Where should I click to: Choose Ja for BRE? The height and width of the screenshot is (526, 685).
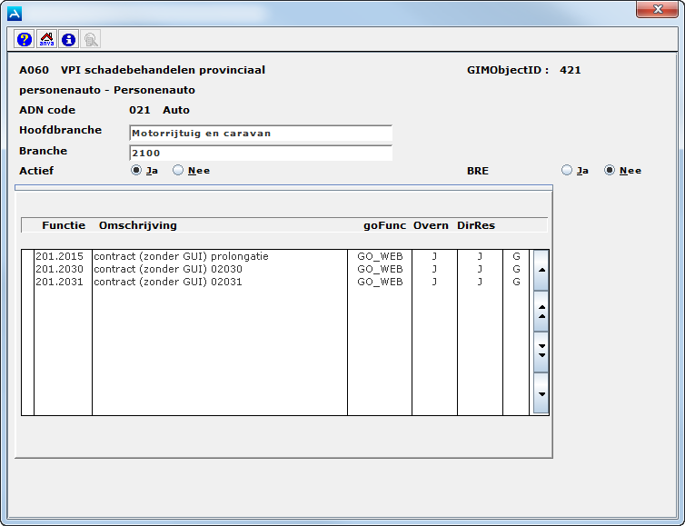tap(567, 170)
